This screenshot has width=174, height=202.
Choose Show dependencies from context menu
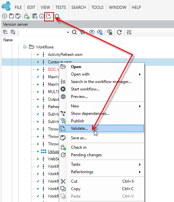tap(102, 114)
